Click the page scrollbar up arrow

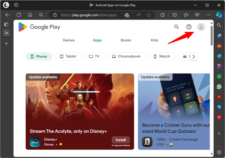point(212,23)
